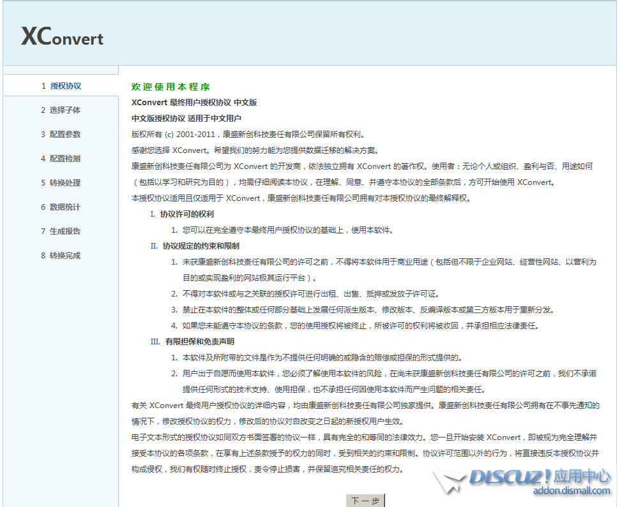This screenshot has width=622, height=507.
Task: Click the 中文版授权协议 适用于中文用户 line
Action: tap(186, 119)
